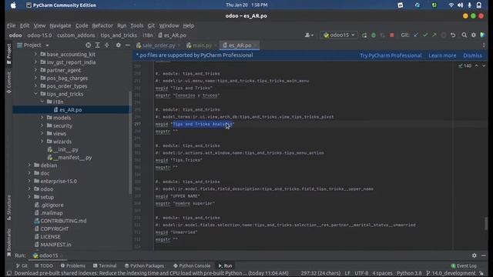Stop the running process with red square
The width and height of the screenshot is (493, 277).
[x=392, y=35]
